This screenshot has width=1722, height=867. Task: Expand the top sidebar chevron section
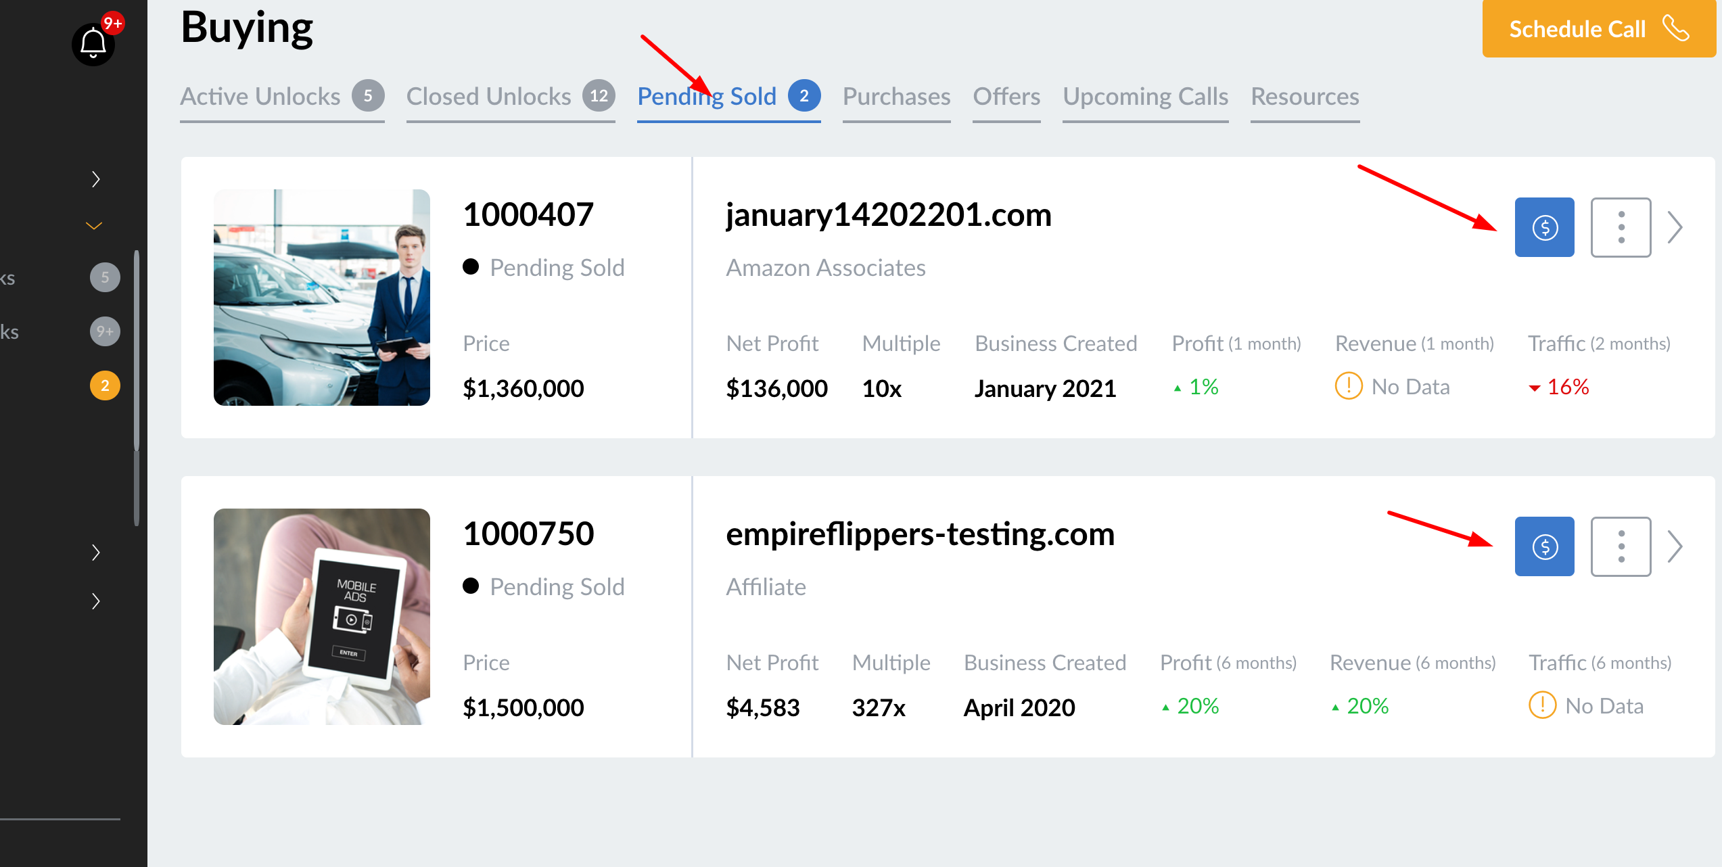click(95, 179)
